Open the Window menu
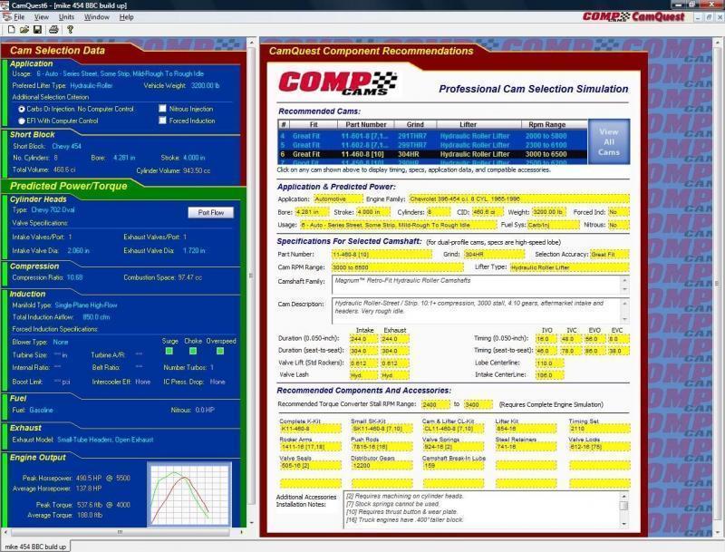Screen dimensions: 725x552 click(x=97, y=17)
